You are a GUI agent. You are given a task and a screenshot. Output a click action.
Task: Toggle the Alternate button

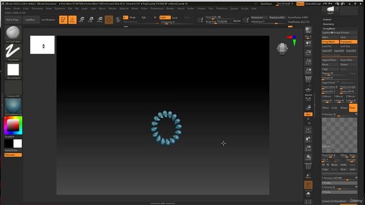pyautogui.click(x=13, y=155)
